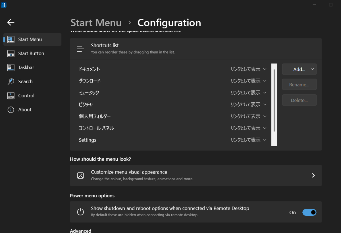
Task: Open display mode dropdown for ドキュメント
Action: (248, 69)
